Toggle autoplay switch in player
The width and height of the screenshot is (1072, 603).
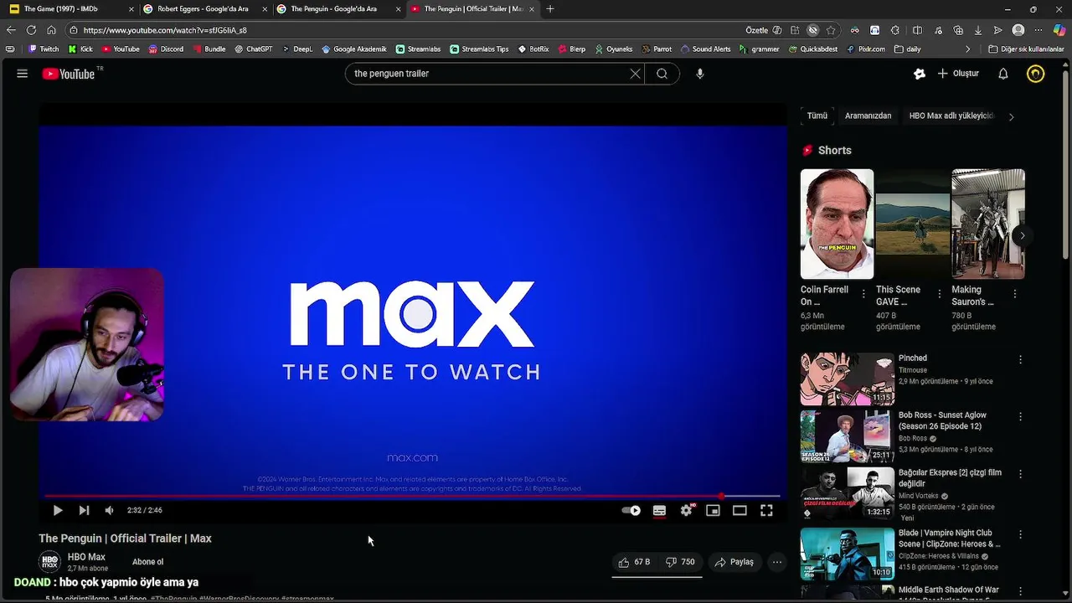(631, 510)
